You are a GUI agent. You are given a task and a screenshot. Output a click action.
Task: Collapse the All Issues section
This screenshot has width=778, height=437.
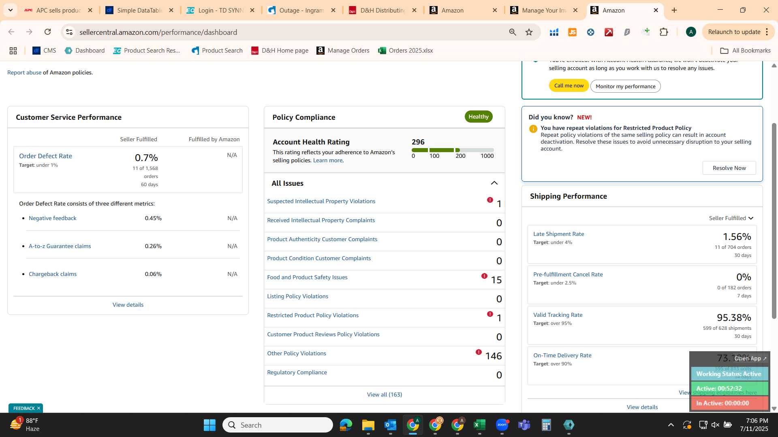point(494,183)
